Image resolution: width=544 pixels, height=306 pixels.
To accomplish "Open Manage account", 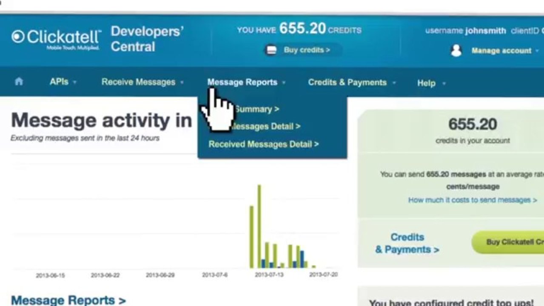I will coord(501,51).
